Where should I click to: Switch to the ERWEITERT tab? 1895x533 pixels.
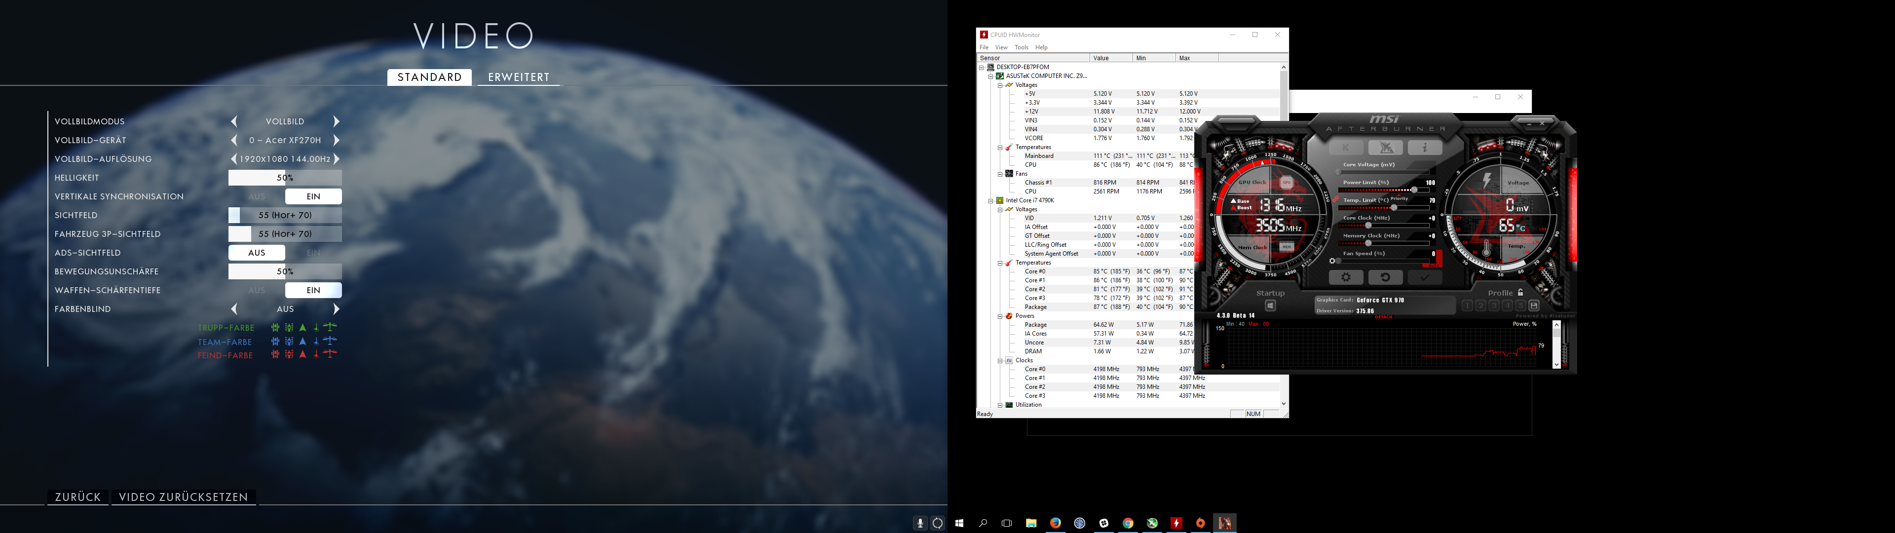(519, 77)
